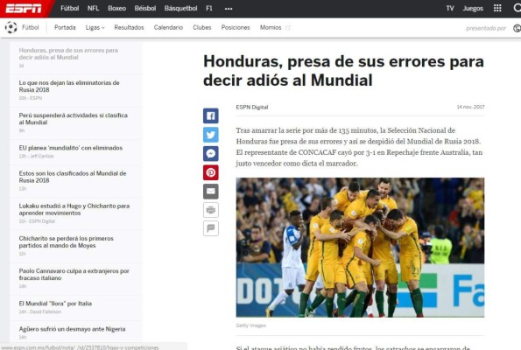The width and height of the screenshot is (521, 350).
Task: Open the Juegos link
Action: pos(473,8)
